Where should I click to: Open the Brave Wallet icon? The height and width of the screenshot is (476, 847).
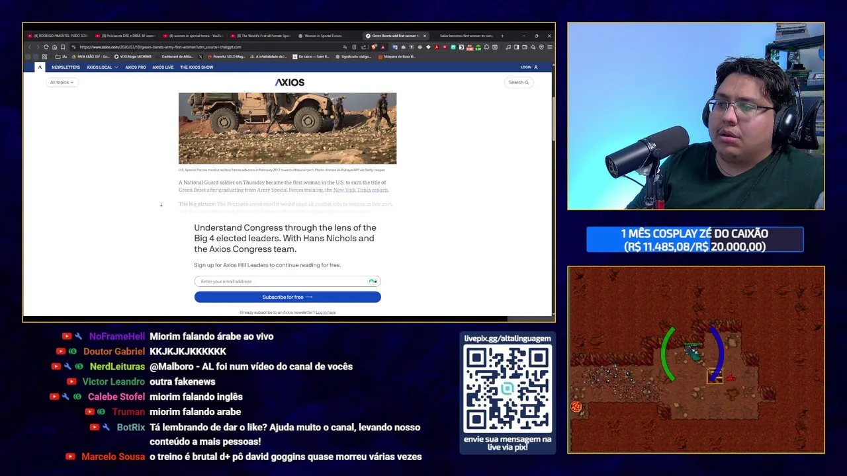(525, 47)
